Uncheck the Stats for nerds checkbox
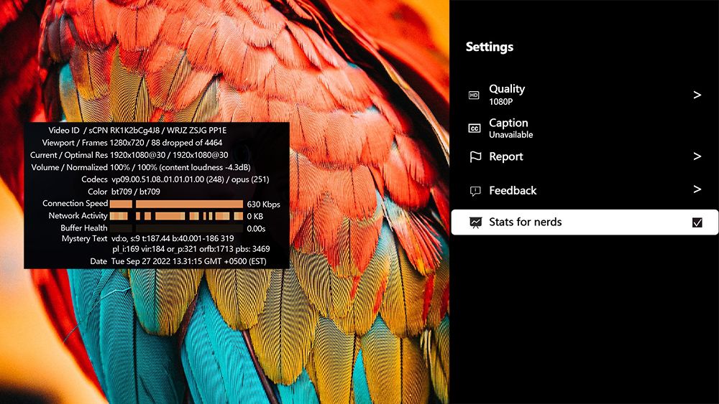 [697, 222]
